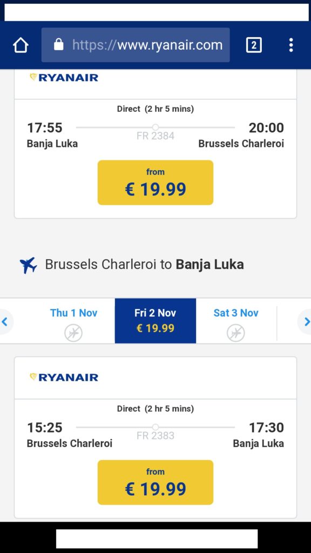The height and width of the screenshot is (553, 311).
Task: Choose the €19.99 fare for flight FR 2383
Action: click(155, 482)
